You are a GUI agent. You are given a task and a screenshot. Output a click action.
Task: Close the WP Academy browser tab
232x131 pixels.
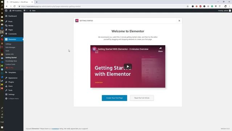pyautogui.click(x=32, y=2)
